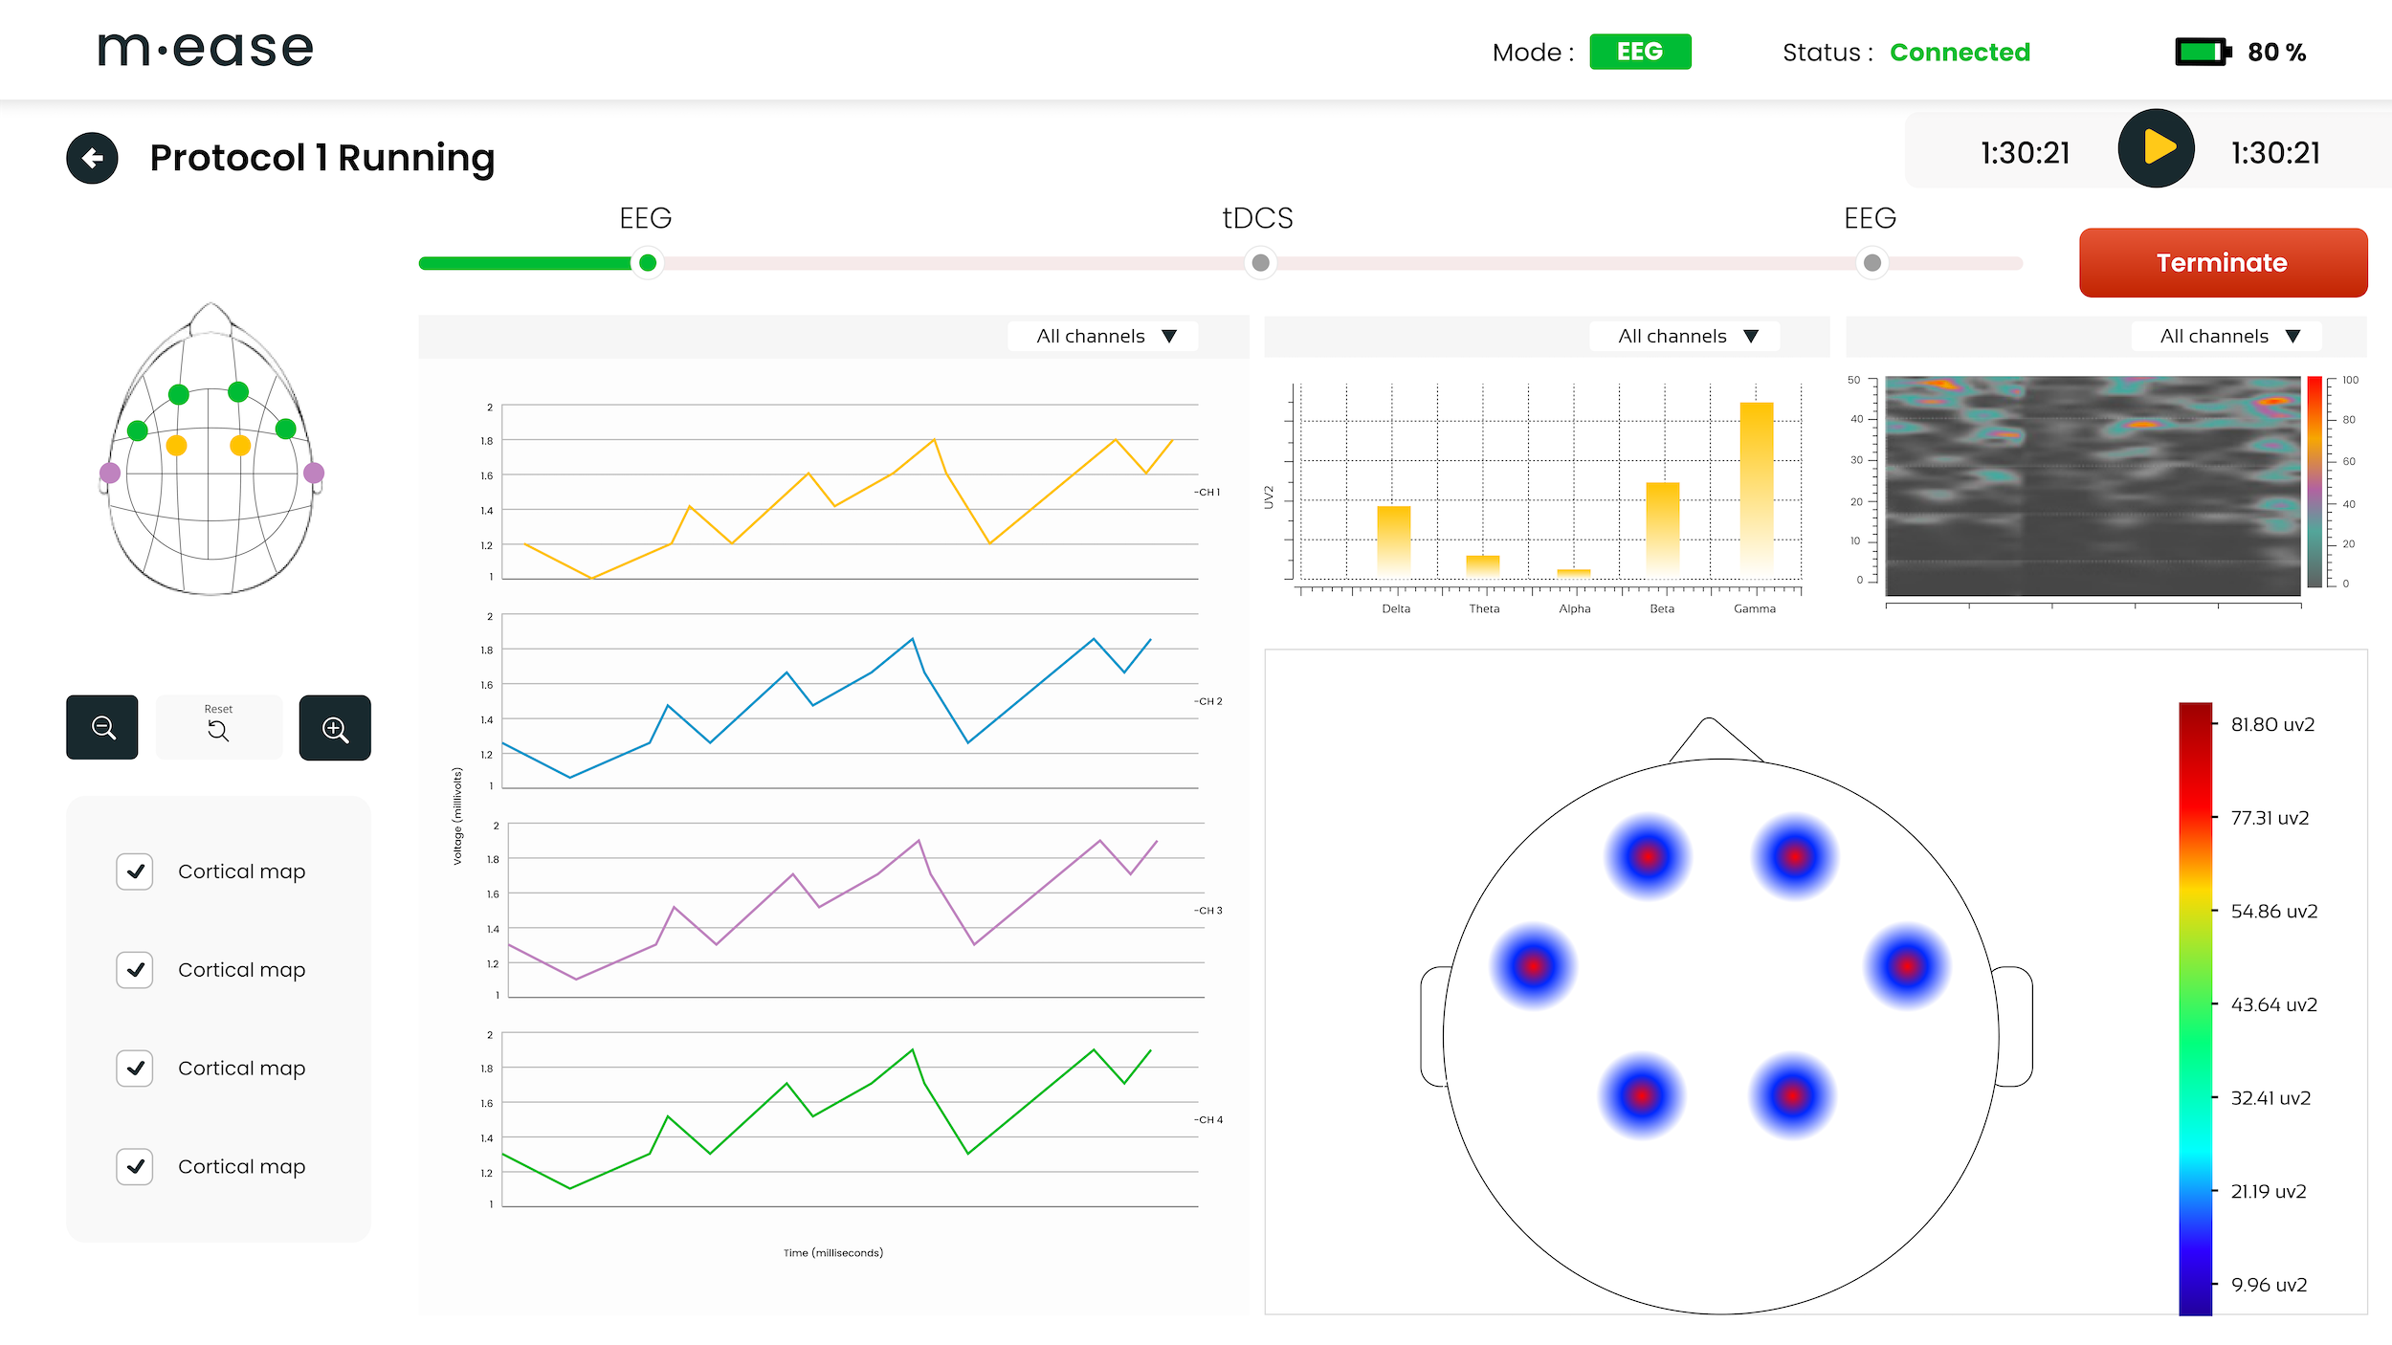Click the green progress handle on EEG stage

648,263
